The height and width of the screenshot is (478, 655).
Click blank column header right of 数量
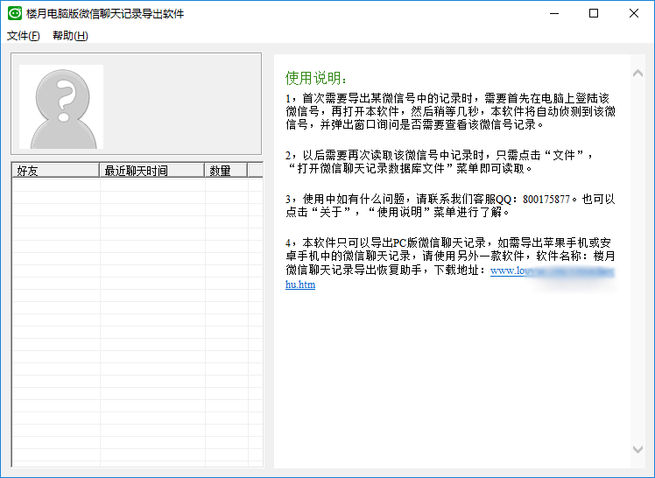point(254,171)
